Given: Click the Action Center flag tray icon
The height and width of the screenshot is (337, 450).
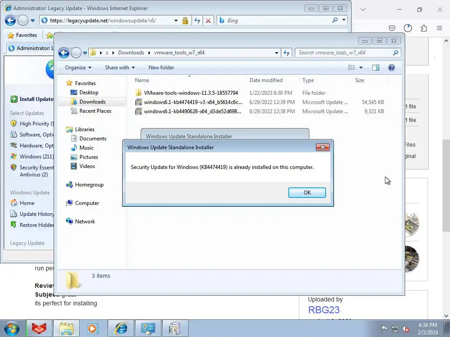Looking at the screenshot, I should tap(384, 329).
